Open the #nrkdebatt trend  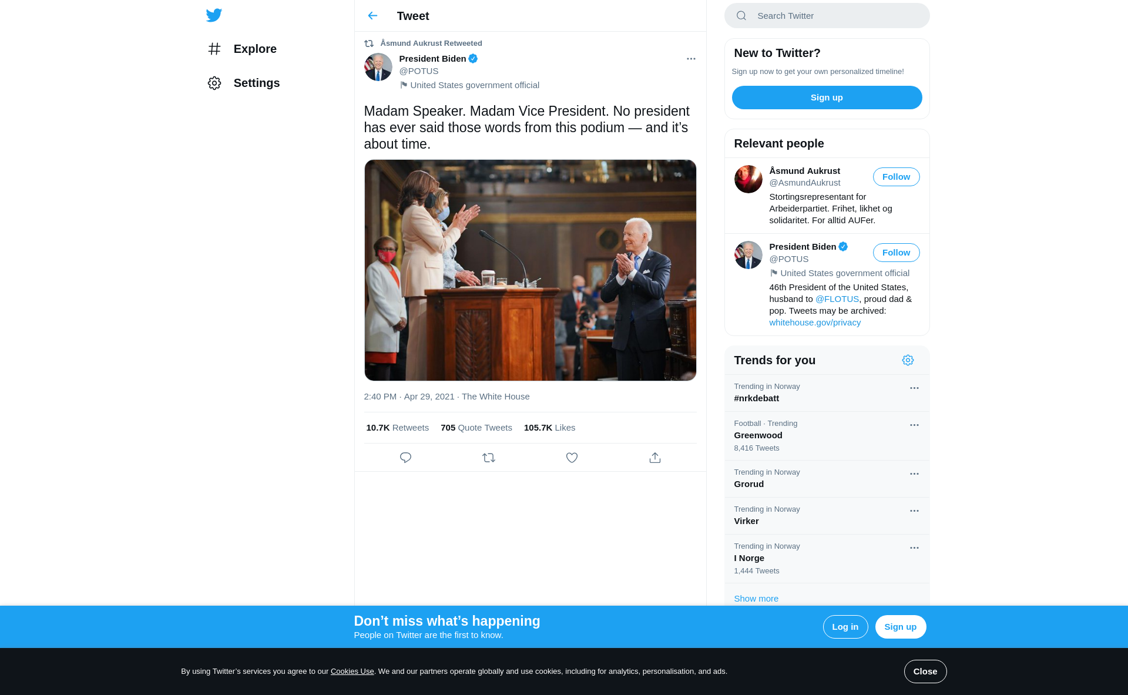tap(827, 393)
